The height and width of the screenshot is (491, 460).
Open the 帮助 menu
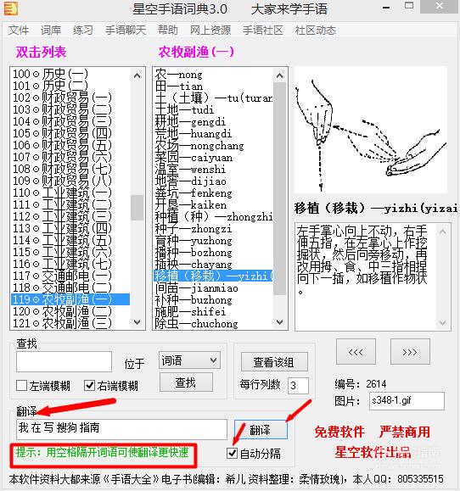pyautogui.click(x=168, y=31)
